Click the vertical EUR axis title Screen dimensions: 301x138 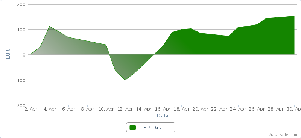8,54
